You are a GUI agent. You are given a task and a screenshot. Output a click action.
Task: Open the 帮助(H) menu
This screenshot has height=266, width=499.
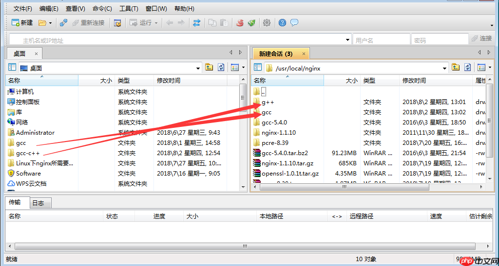pos(184,9)
